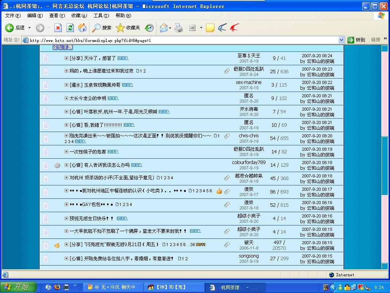The width and height of the screenshot is (390, 293).
Task: Open author link sex-machine
Action: [x=248, y=82]
